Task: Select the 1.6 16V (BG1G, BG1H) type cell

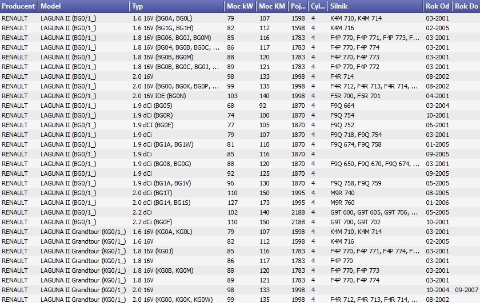Action: [163, 28]
